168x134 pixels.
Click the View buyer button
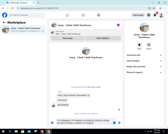(x=68, y=38)
